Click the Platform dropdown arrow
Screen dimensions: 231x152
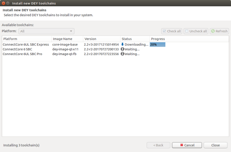71,31
